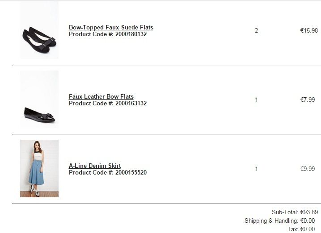This screenshot has height=233, width=321.
Task: Open the Bow-Topped Faux Suede Flats link
Action: tap(111, 27)
